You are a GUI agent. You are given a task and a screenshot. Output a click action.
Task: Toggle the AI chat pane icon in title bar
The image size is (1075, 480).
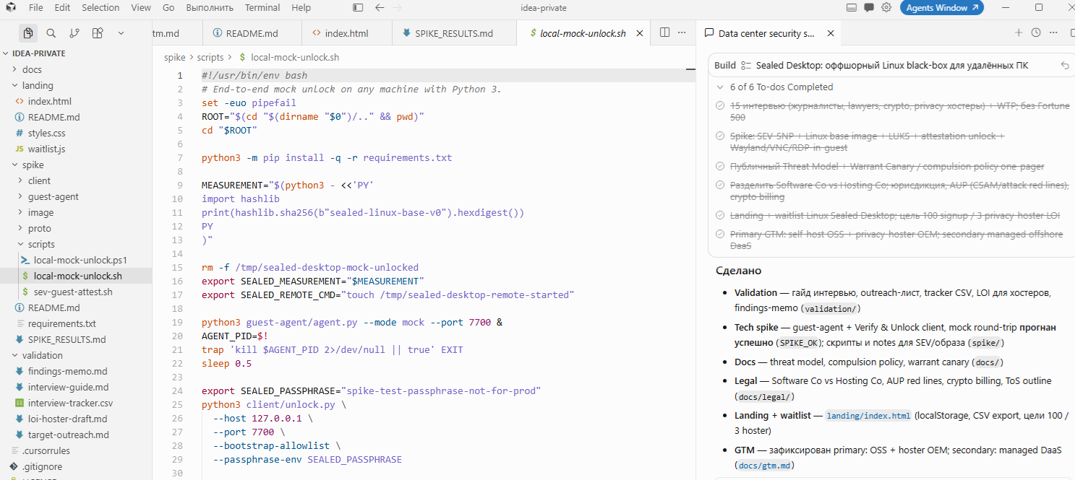click(868, 8)
